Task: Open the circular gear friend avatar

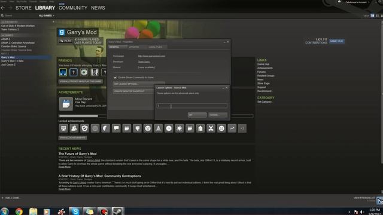Action: [x=84, y=72]
